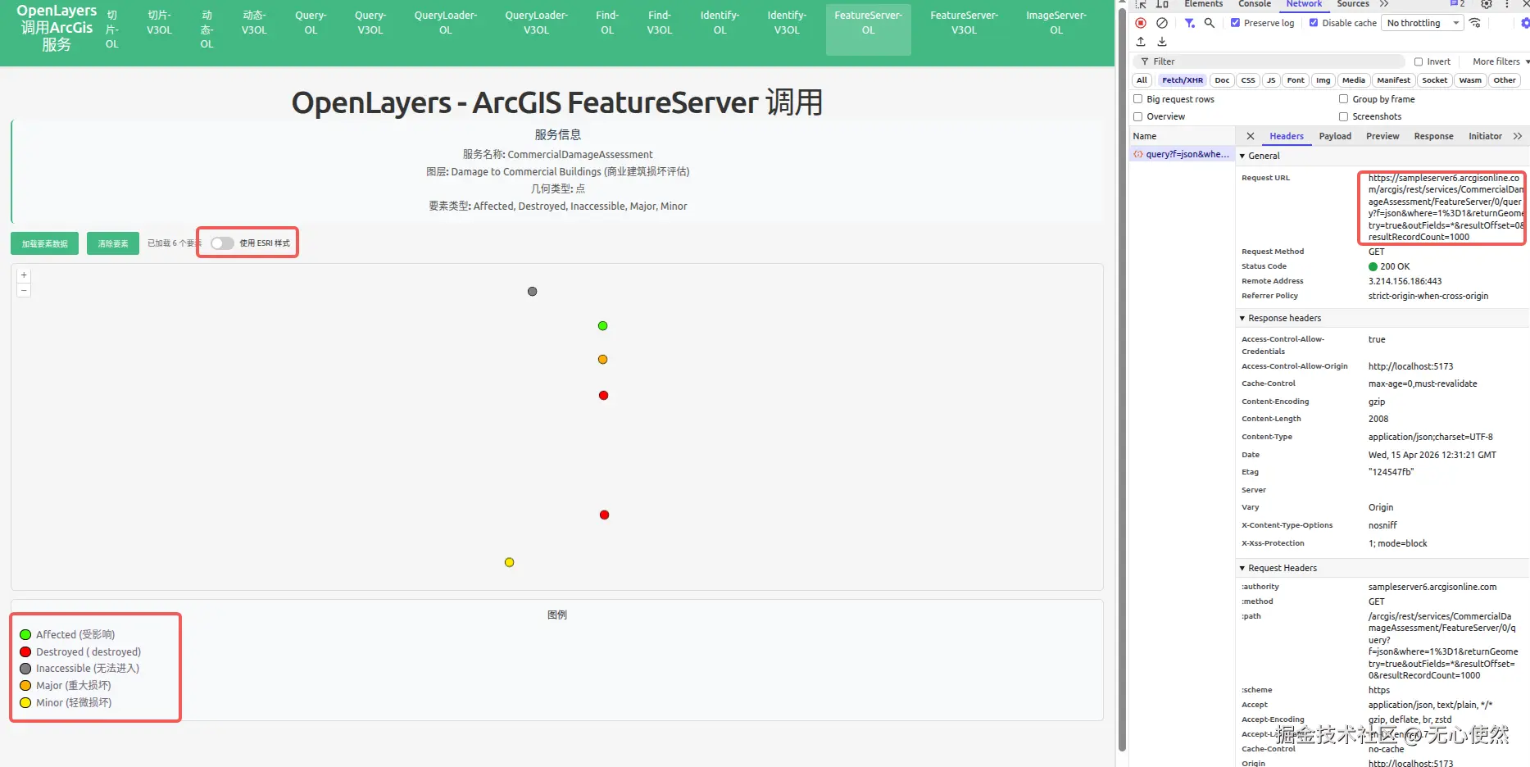
Task: Select the inspect element picker icon
Action: click(1141, 4)
